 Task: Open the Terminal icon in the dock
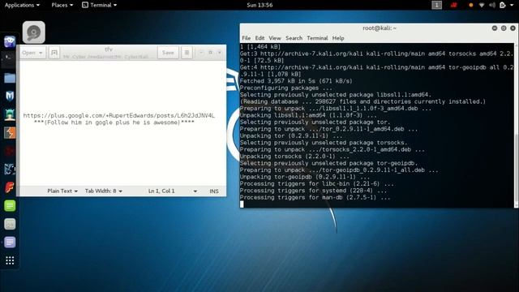tap(10, 59)
